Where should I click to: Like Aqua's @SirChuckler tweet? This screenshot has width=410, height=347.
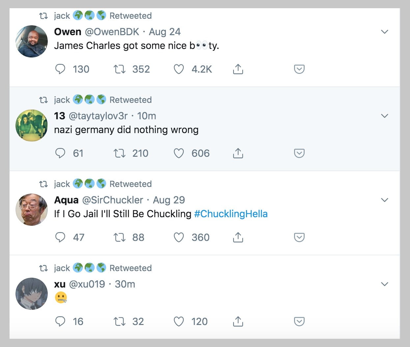click(x=178, y=237)
